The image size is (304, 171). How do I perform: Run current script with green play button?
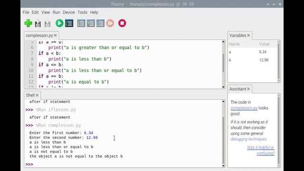tap(59, 23)
